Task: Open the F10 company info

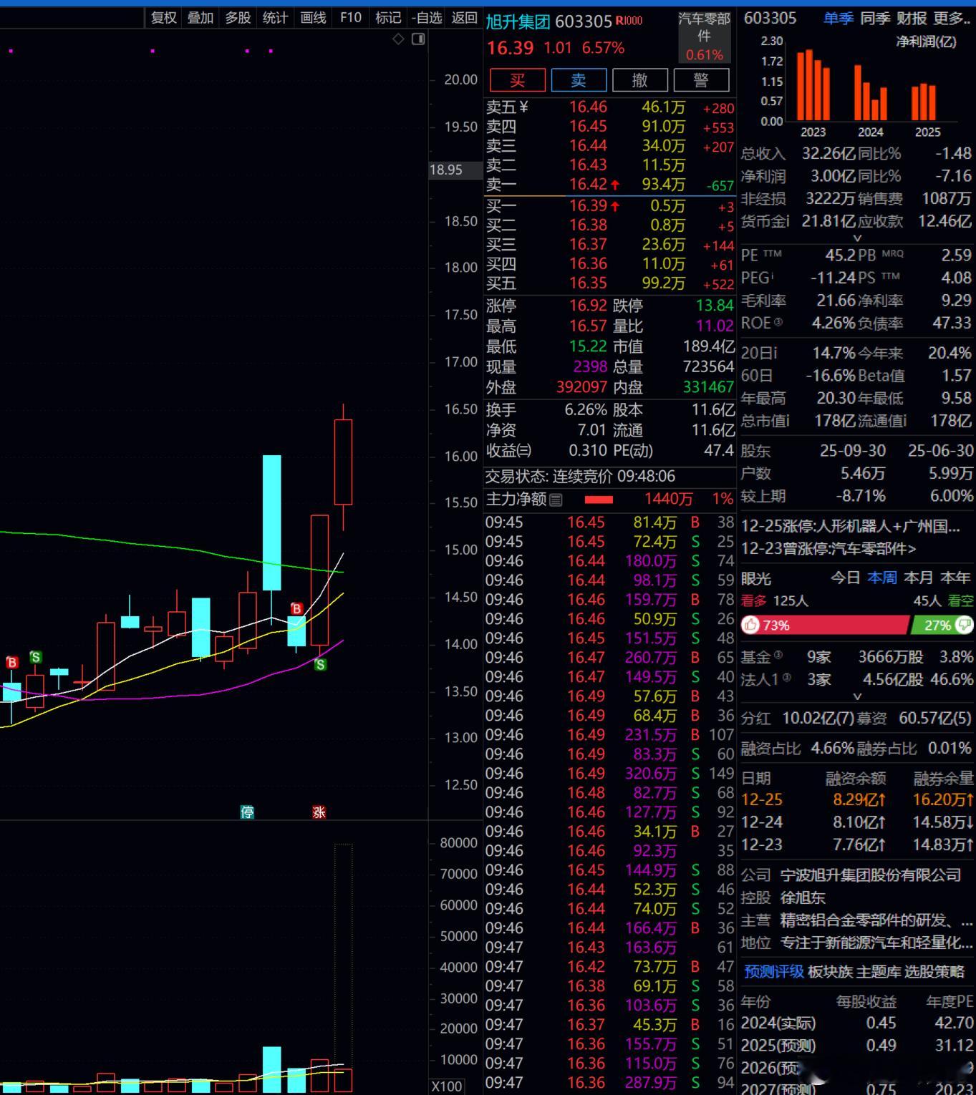Action: [x=351, y=18]
